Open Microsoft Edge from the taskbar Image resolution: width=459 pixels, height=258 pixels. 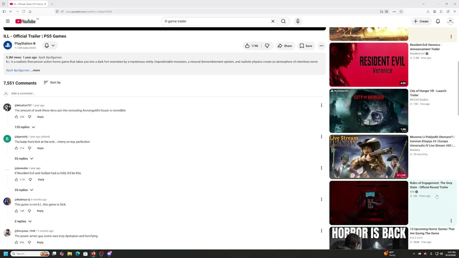(77, 254)
